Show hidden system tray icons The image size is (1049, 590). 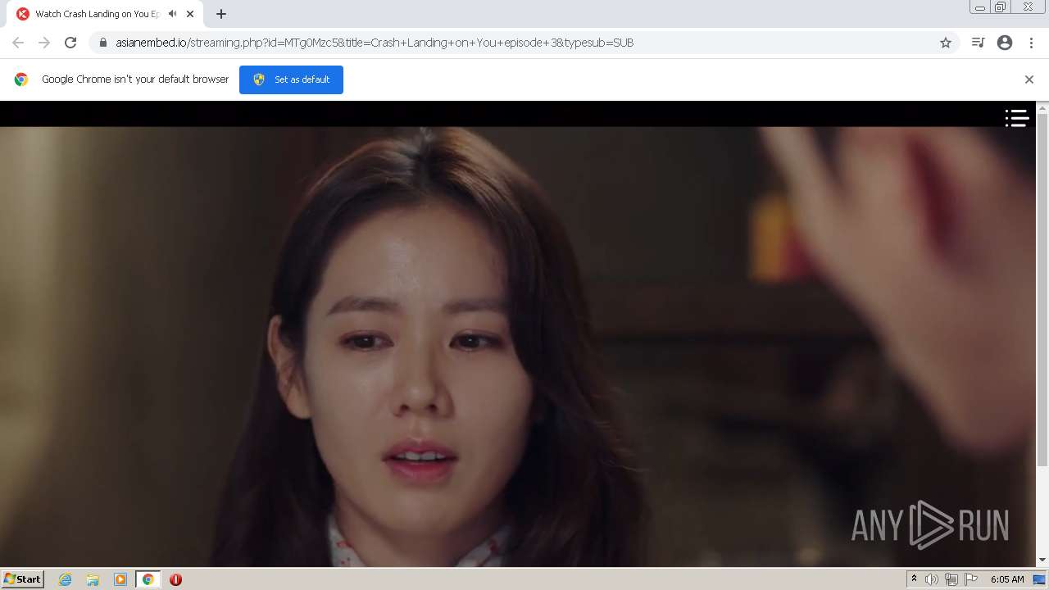[914, 579]
